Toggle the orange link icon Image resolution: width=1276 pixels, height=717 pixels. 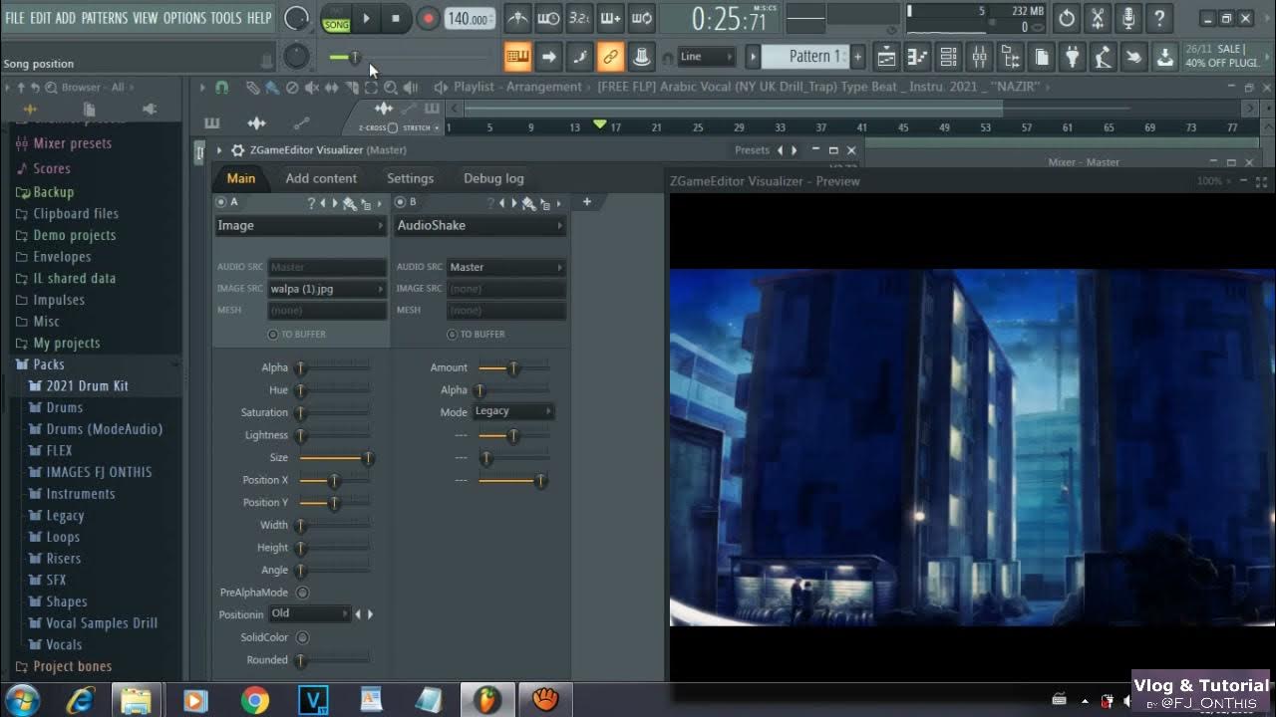610,57
